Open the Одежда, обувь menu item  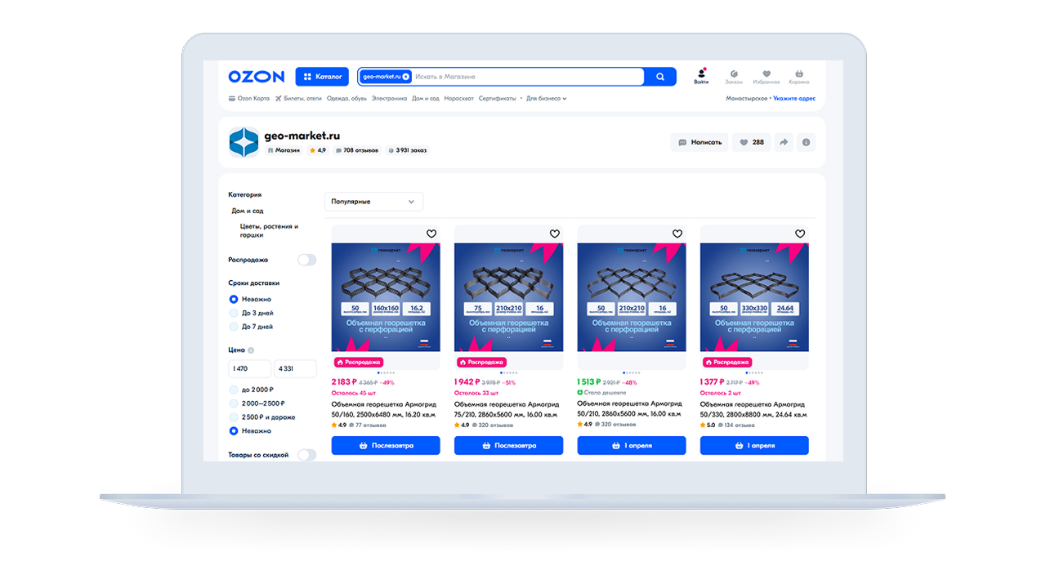click(x=346, y=99)
